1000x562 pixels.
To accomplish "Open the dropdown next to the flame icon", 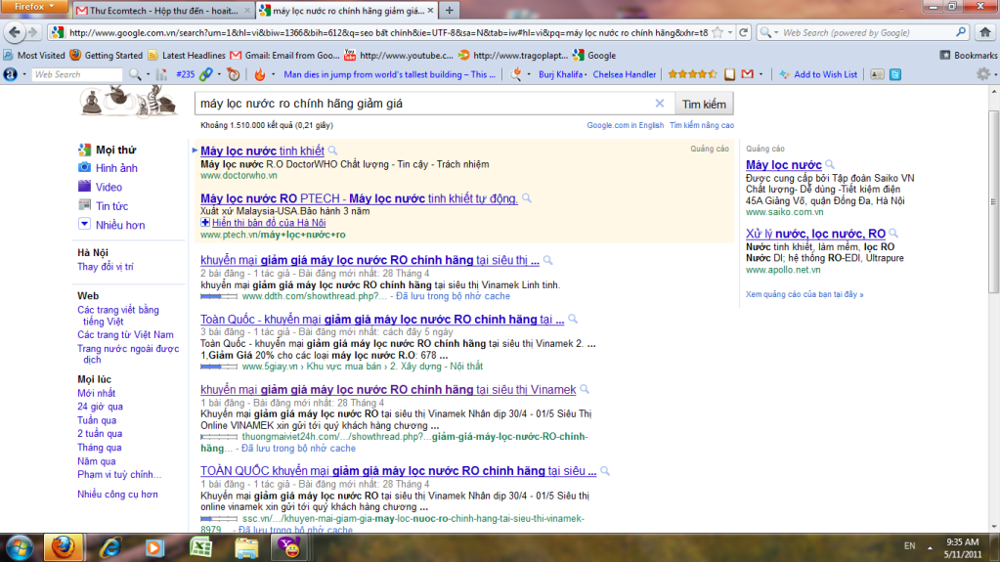I will coord(274,74).
